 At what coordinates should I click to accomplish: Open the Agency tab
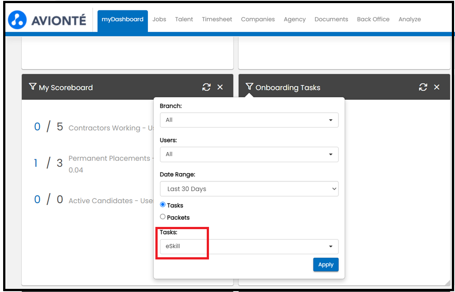click(x=295, y=20)
